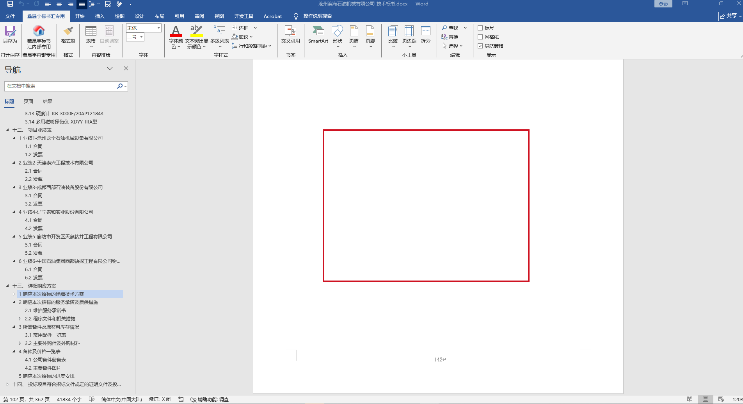Image resolution: width=743 pixels, height=404 pixels.
Task: Open the 表格 table menu
Action: [x=91, y=37]
